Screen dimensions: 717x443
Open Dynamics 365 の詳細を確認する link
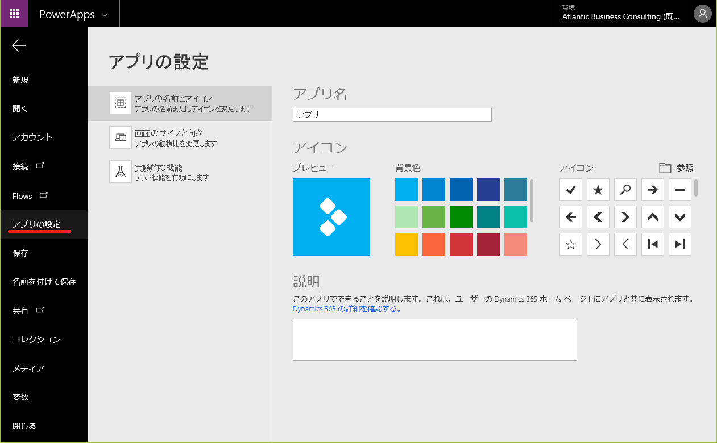coord(347,309)
